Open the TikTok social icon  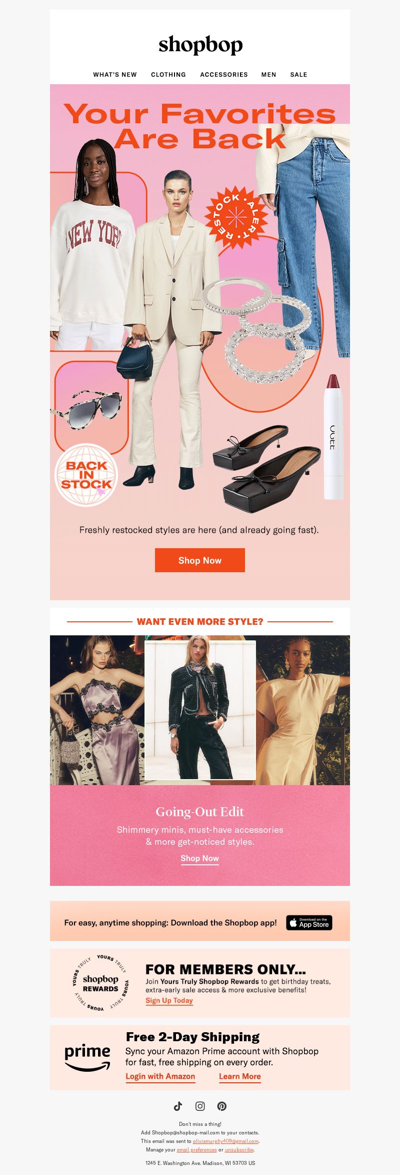pos(178,1106)
